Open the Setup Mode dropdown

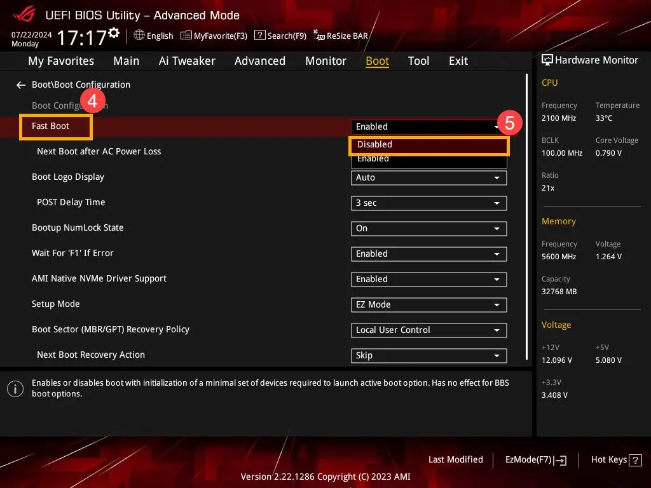pyautogui.click(x=429, y=305)
